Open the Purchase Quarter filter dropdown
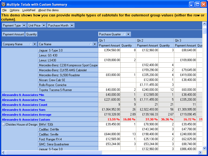 [x=128, y=34]
